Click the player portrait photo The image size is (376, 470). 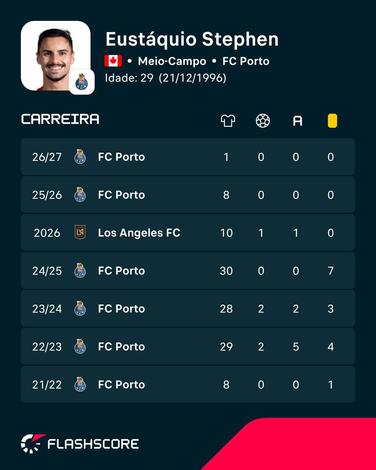[56, 56]
